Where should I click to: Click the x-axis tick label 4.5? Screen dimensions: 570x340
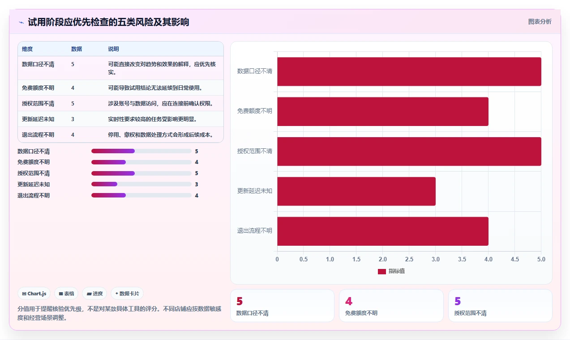(515, 259)
